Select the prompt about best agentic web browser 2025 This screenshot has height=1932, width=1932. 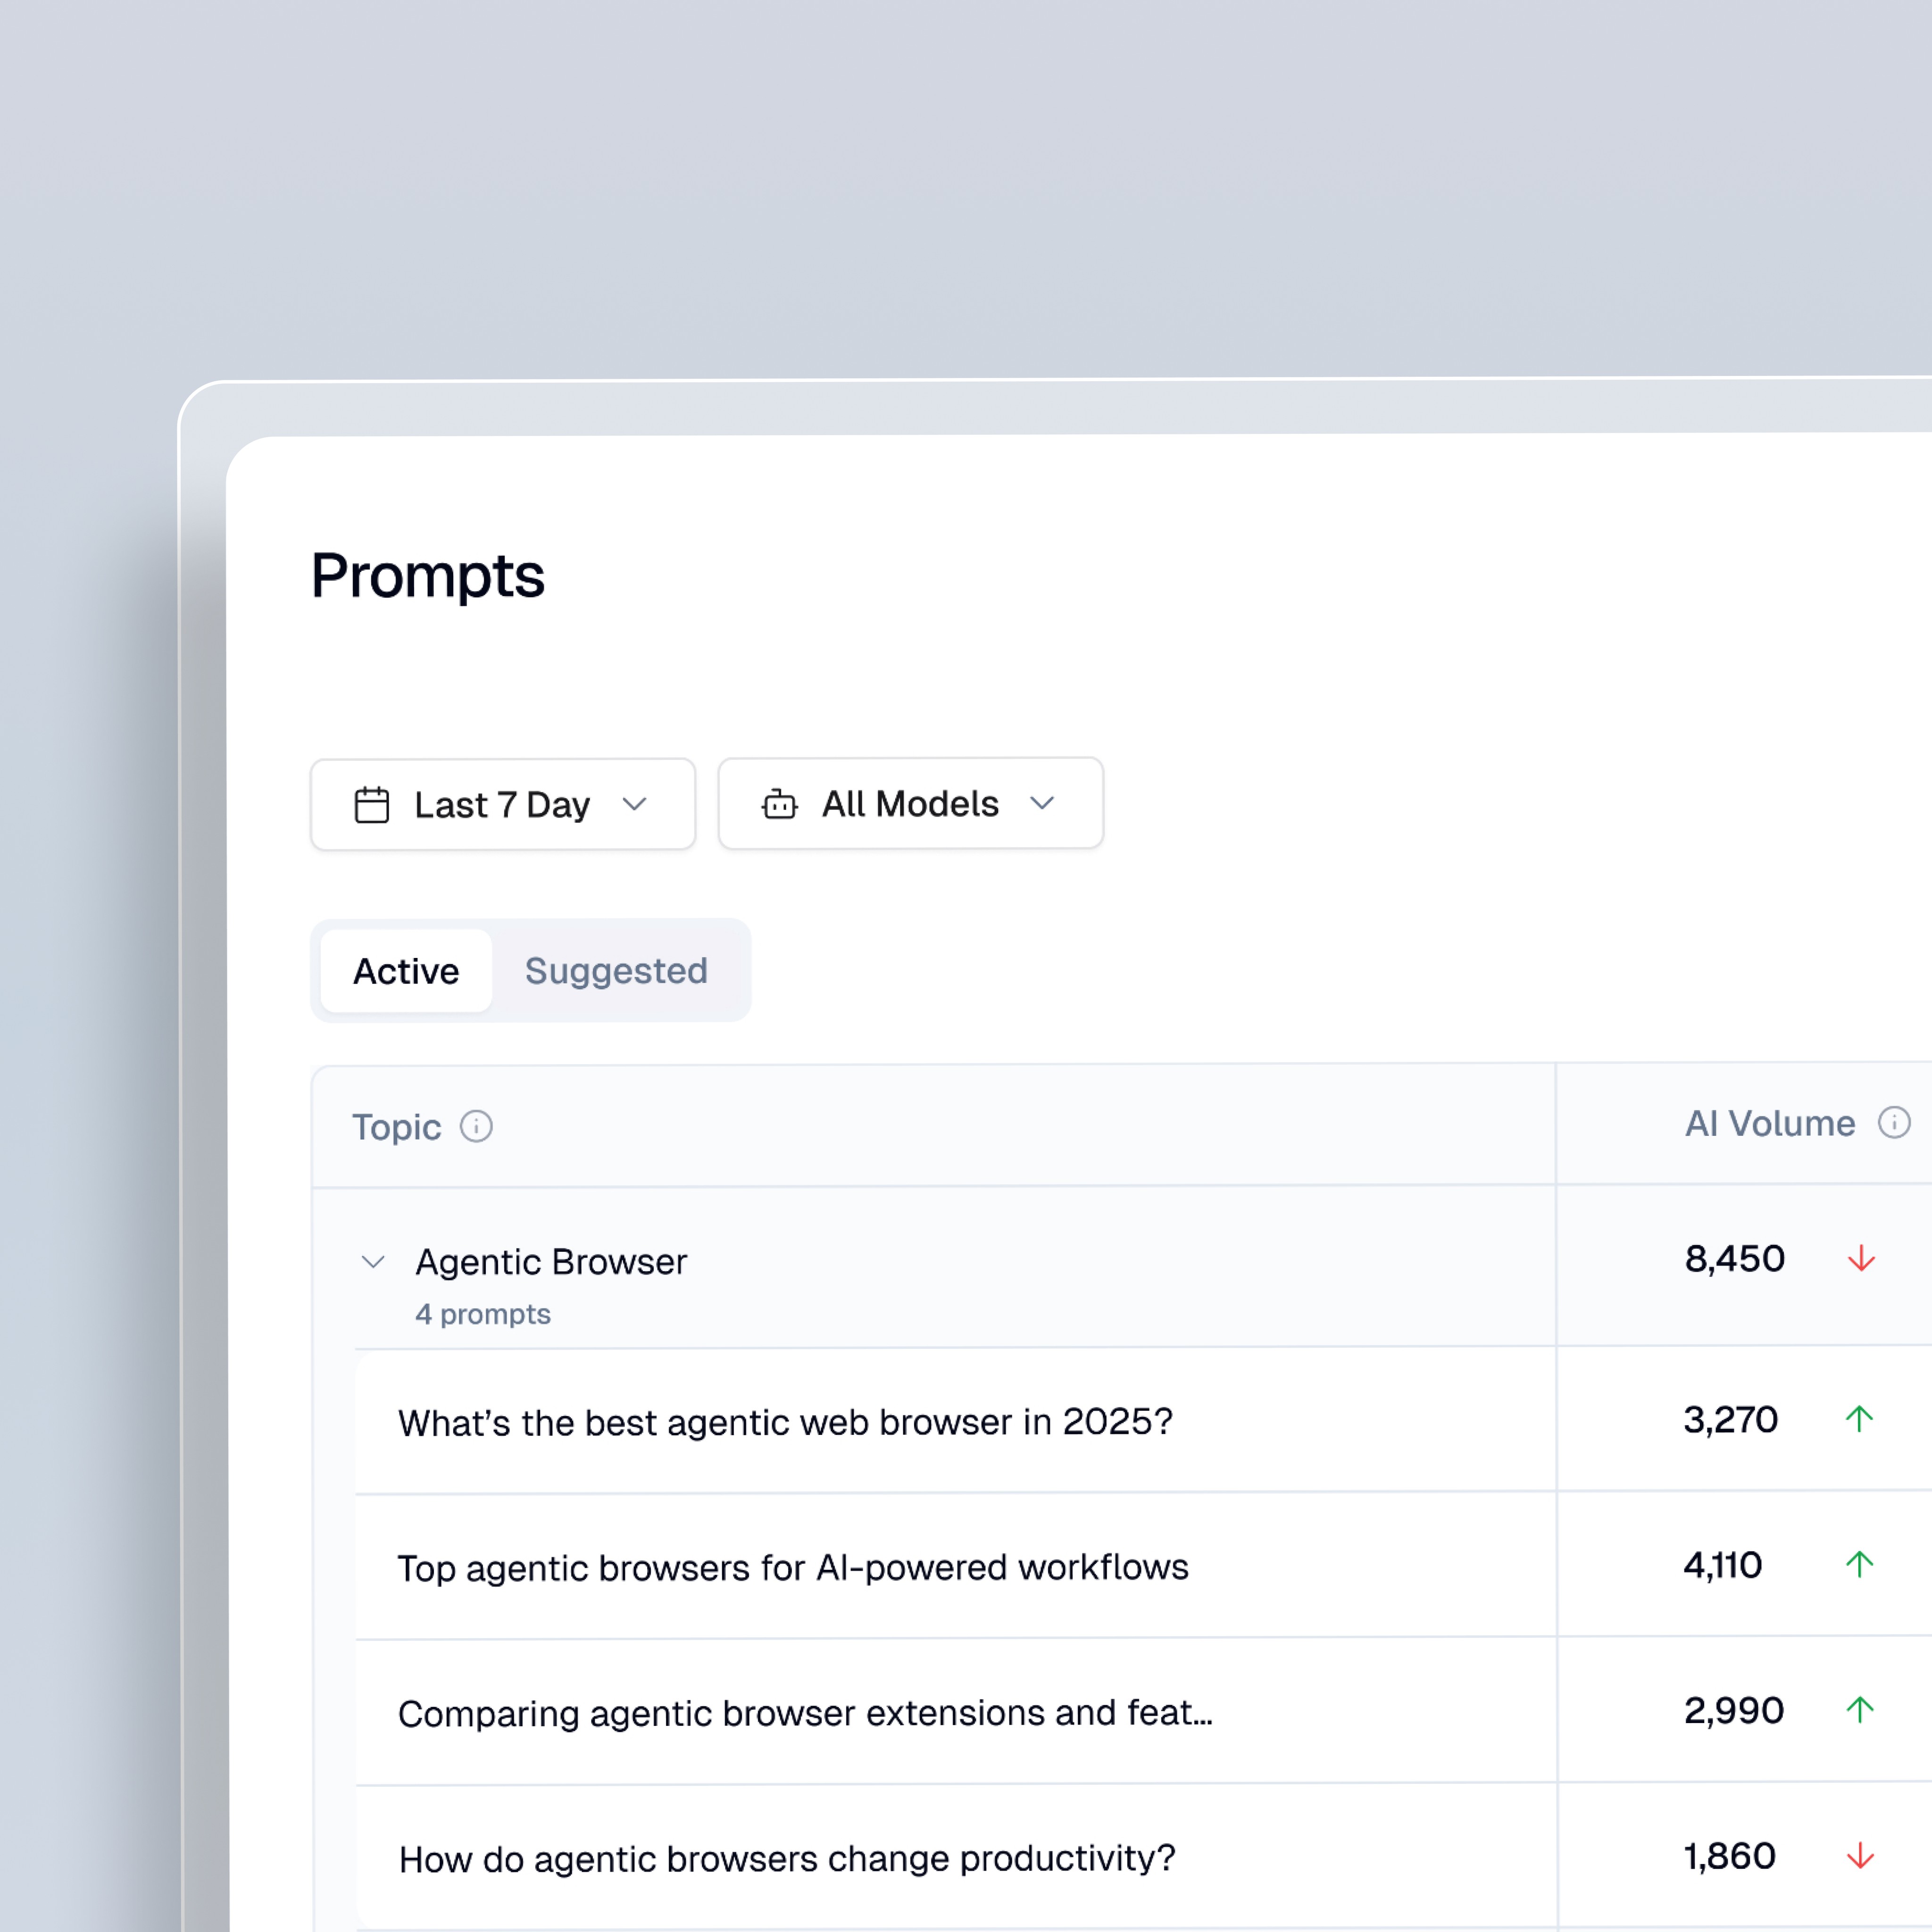pyautogui.click(x=786, y=1422)
